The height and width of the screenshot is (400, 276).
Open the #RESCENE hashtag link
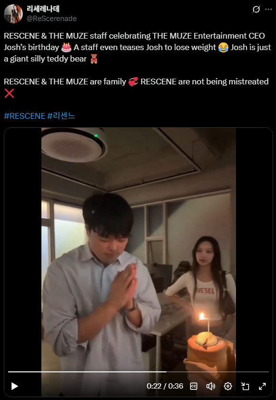tap(24, 116)
